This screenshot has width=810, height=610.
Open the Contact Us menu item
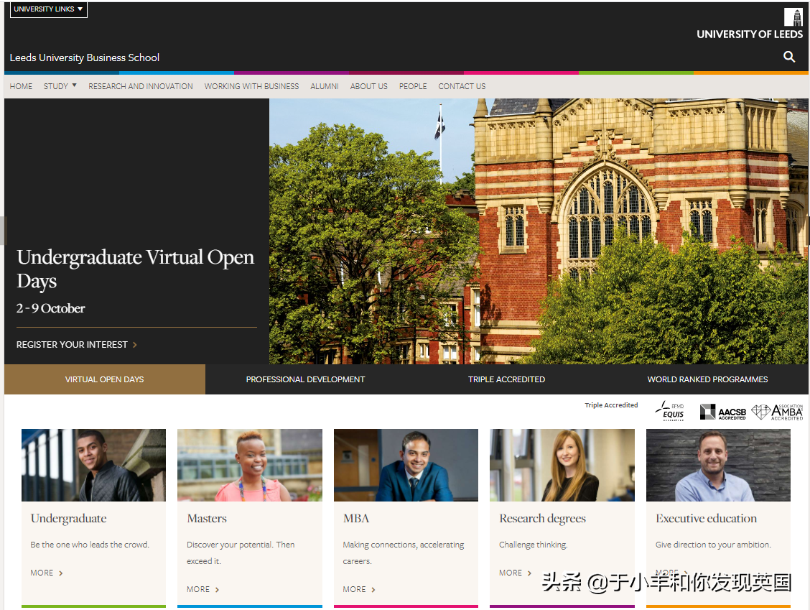click(462, 86)
